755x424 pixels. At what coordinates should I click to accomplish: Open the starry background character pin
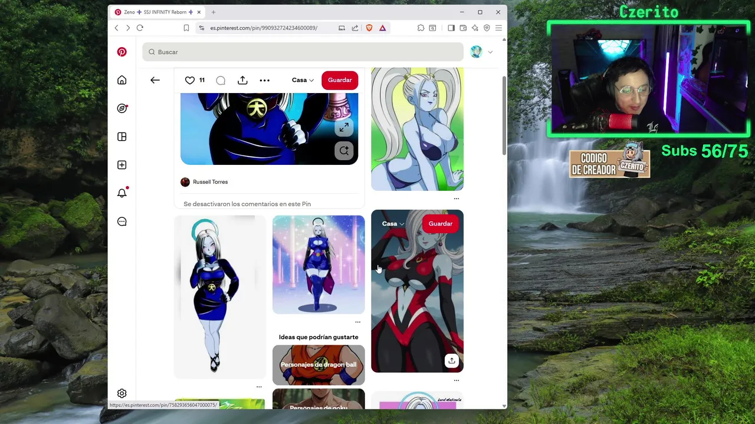pyautogui.click(x=319, y=264)
